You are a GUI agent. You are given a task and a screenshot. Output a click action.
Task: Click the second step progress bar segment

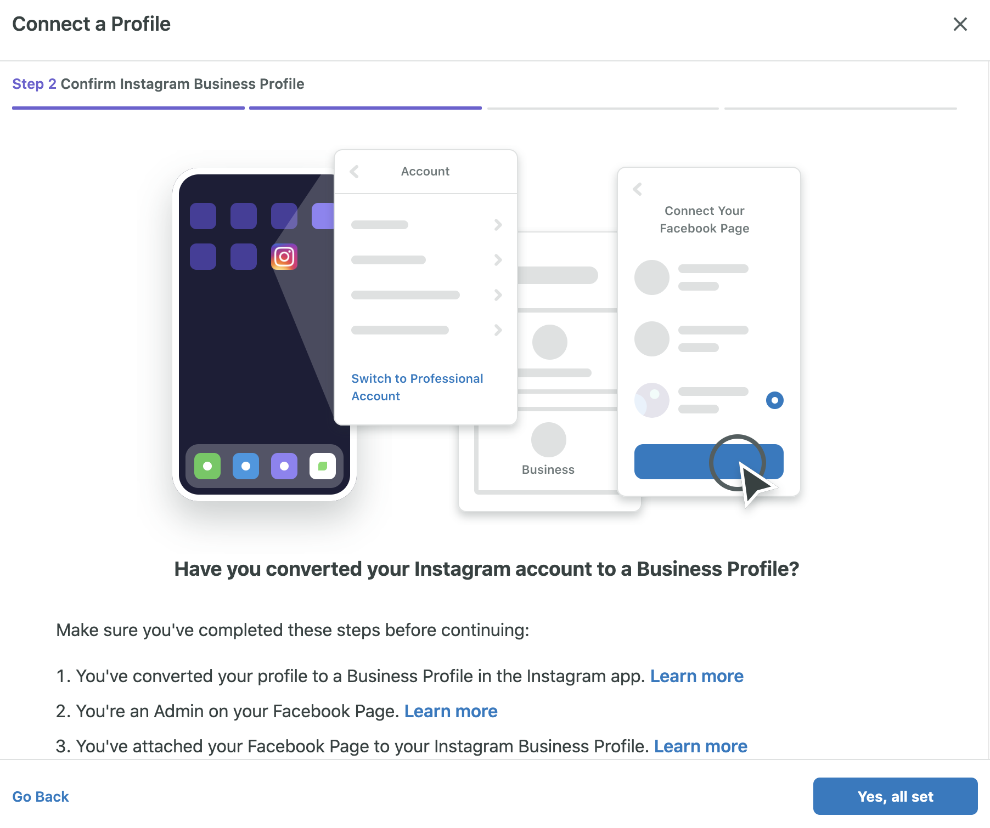(365, 107)
